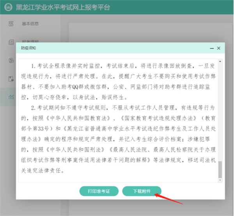The height and width of the screenshot is (216, 234).
Task: Click the second sidebar icon under 基本信息
Action: tap(11, 42)
